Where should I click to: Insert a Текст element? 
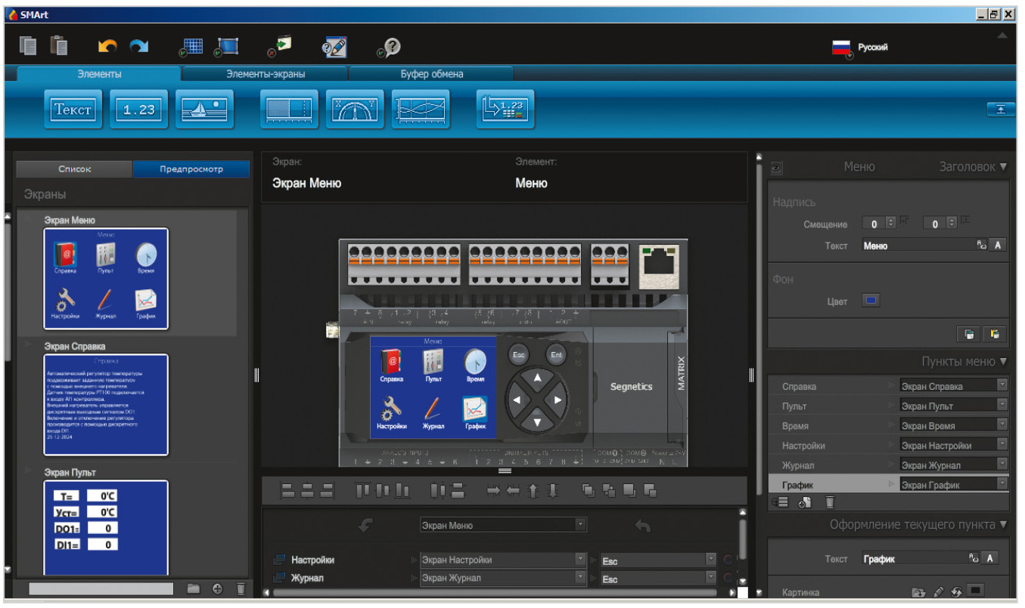click(73, 110)
